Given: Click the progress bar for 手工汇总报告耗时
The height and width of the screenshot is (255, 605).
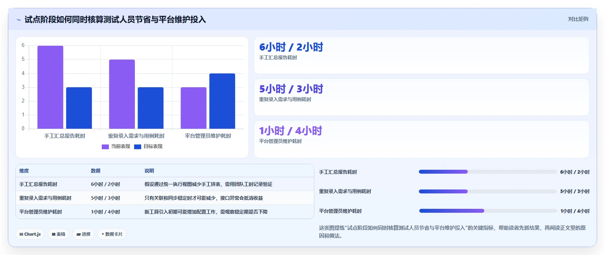Looking at the screenshot, I should coord(488,172).
